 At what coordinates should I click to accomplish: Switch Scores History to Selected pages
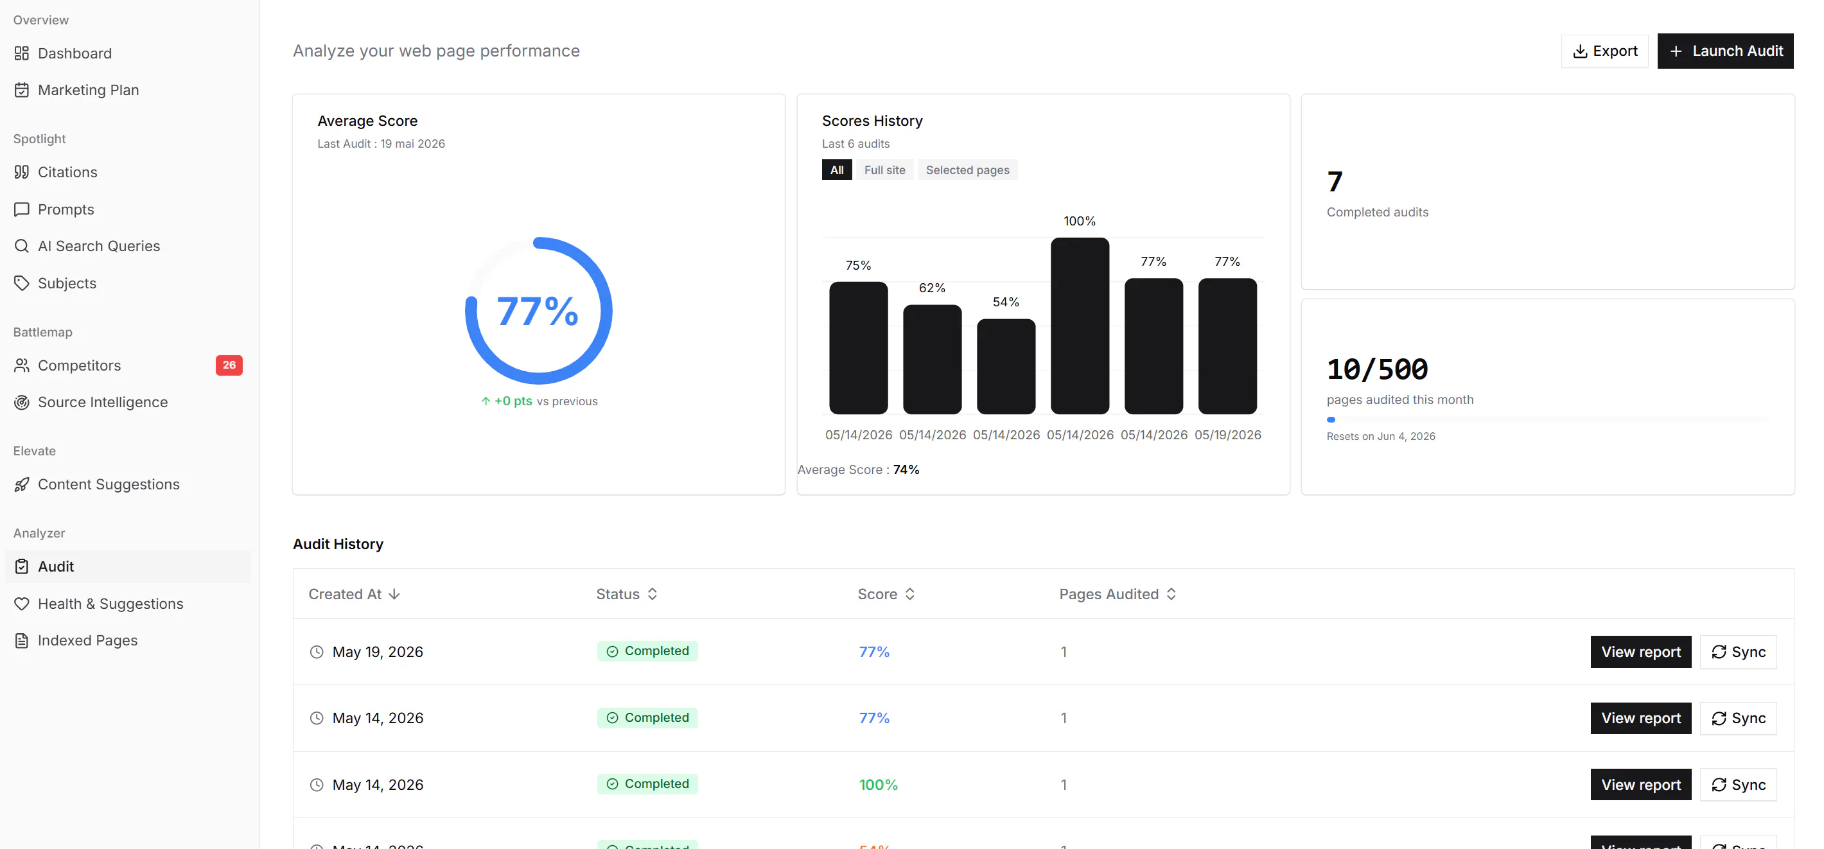967,170
